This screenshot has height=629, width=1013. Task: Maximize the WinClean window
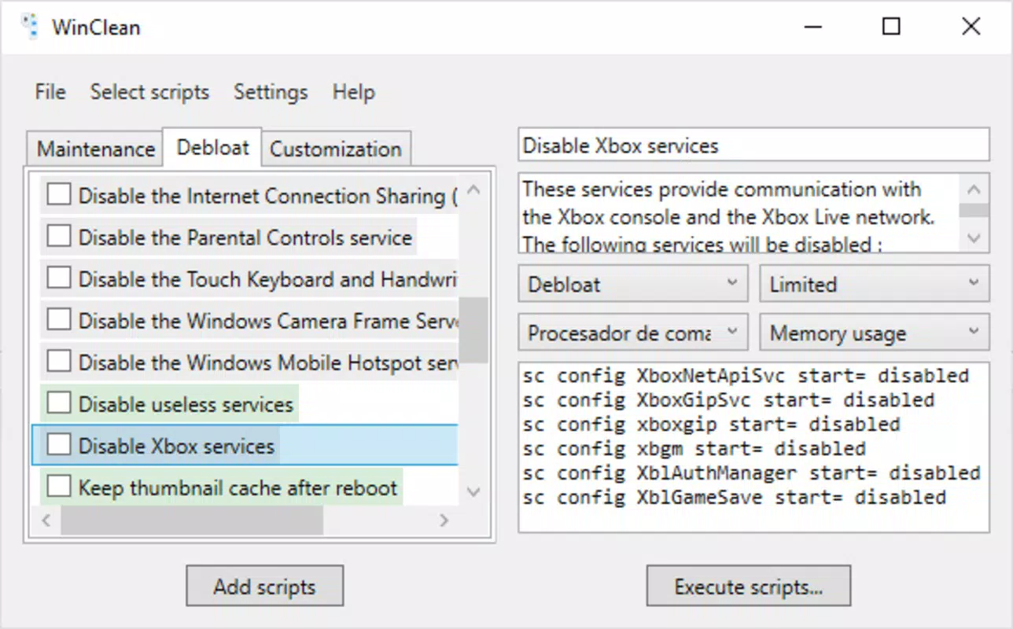pyautogui.click(x=891, y=27)
